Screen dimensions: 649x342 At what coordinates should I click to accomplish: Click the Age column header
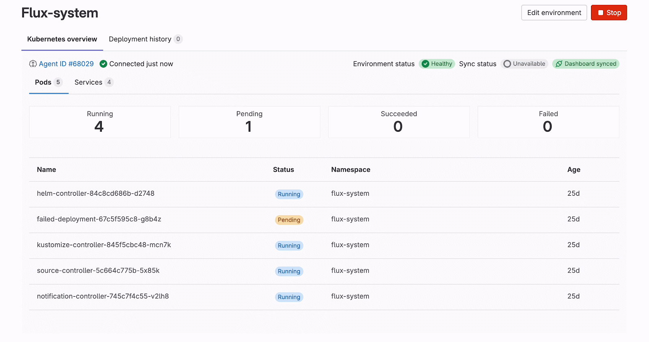click(574, 170)
